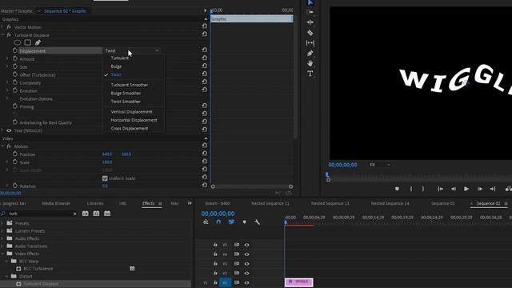512x288 pixels.
Task: Open timeline display settings wrench
Action: (258, 222)
